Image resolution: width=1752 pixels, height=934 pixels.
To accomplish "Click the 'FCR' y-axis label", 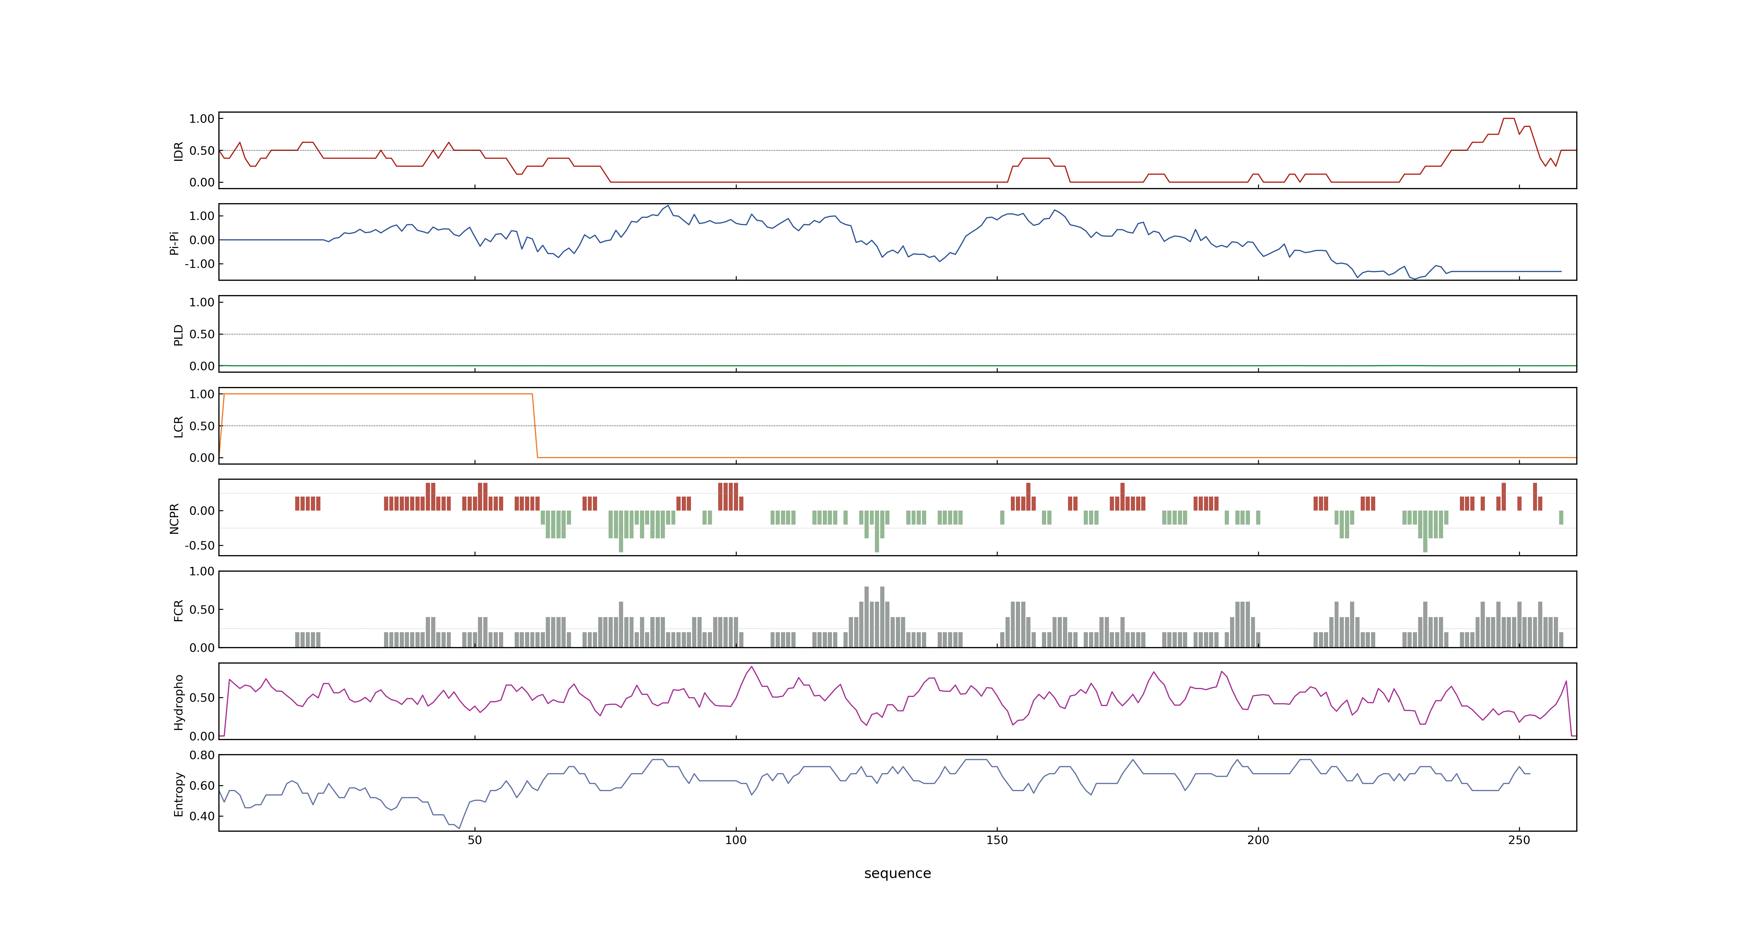I will pos(178,610).
